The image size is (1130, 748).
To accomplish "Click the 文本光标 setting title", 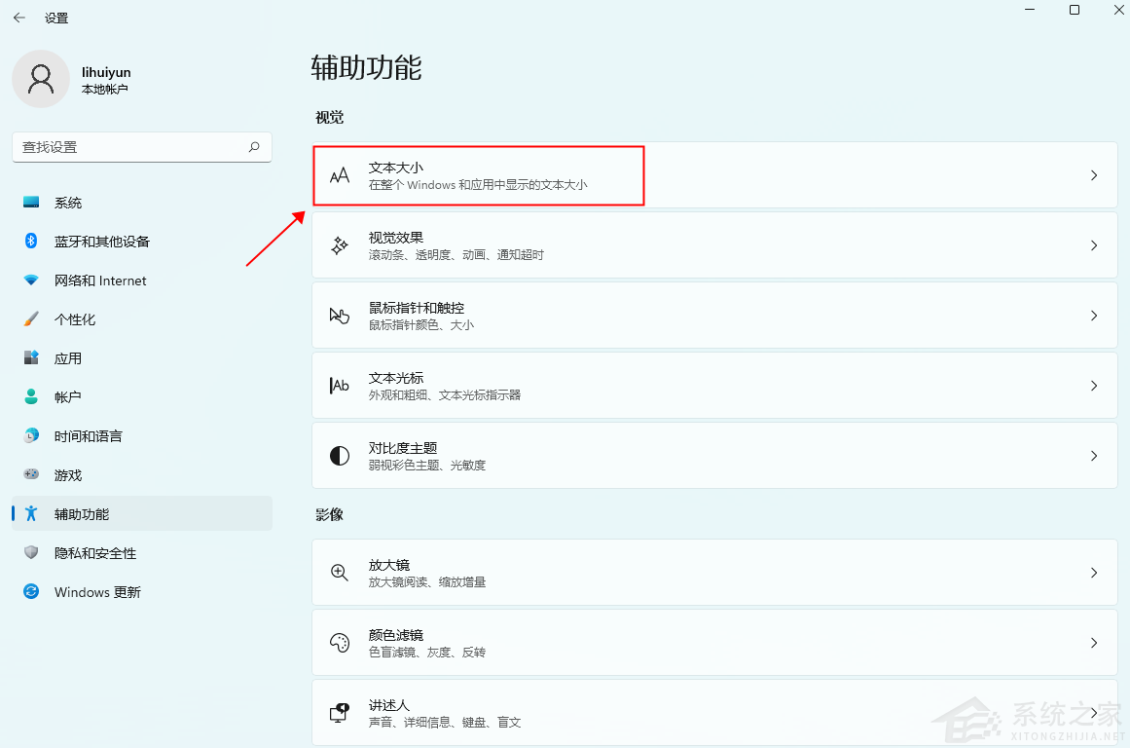I will click(395, 377).
